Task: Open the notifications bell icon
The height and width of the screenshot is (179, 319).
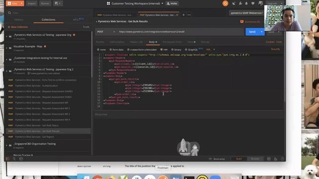Action: [x=246, y=3]
